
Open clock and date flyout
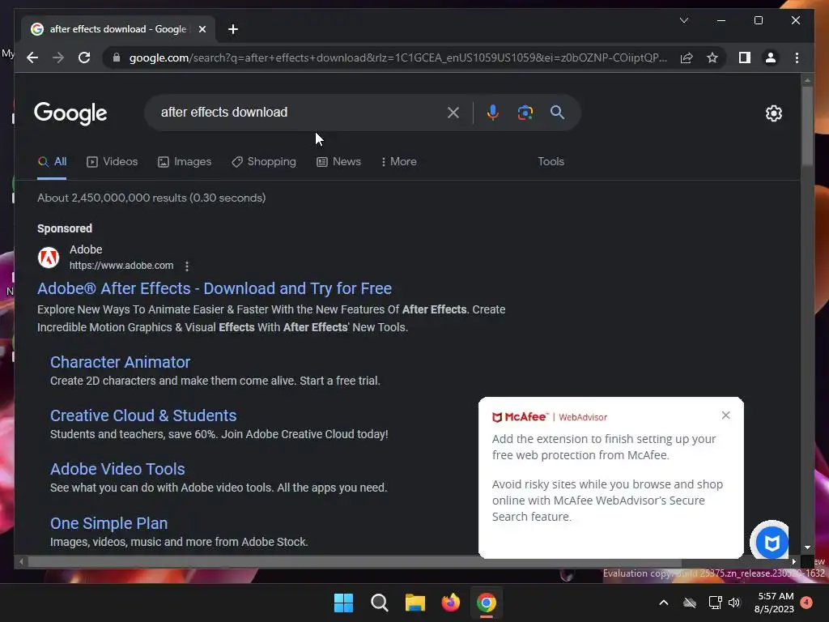pyautogui.click(x=775, y=603)
